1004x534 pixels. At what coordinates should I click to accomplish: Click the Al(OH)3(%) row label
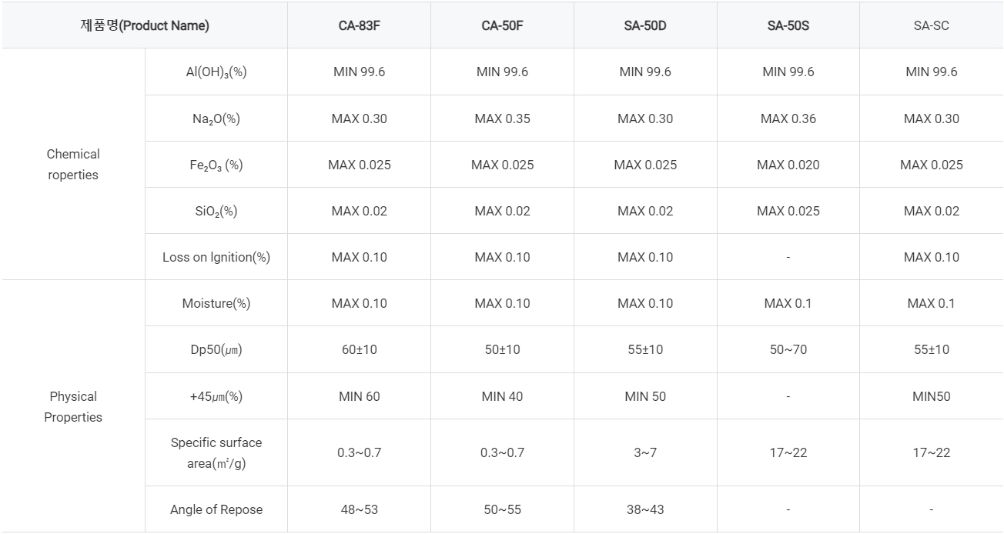point(216,72)
